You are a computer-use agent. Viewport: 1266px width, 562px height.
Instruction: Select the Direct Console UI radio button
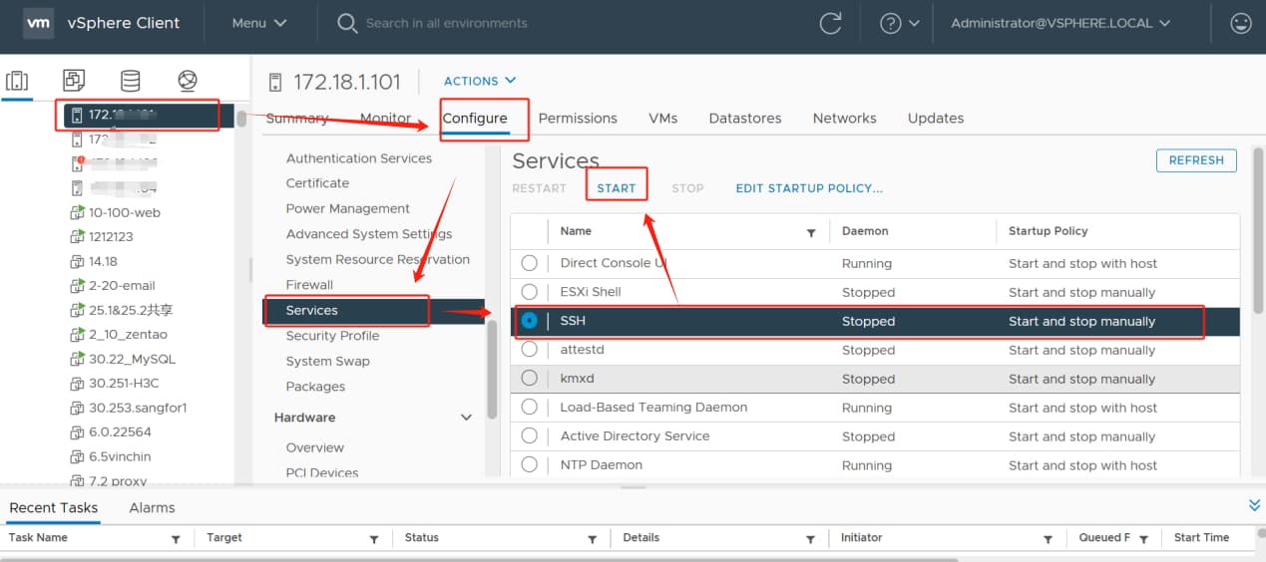pos(529,263)
